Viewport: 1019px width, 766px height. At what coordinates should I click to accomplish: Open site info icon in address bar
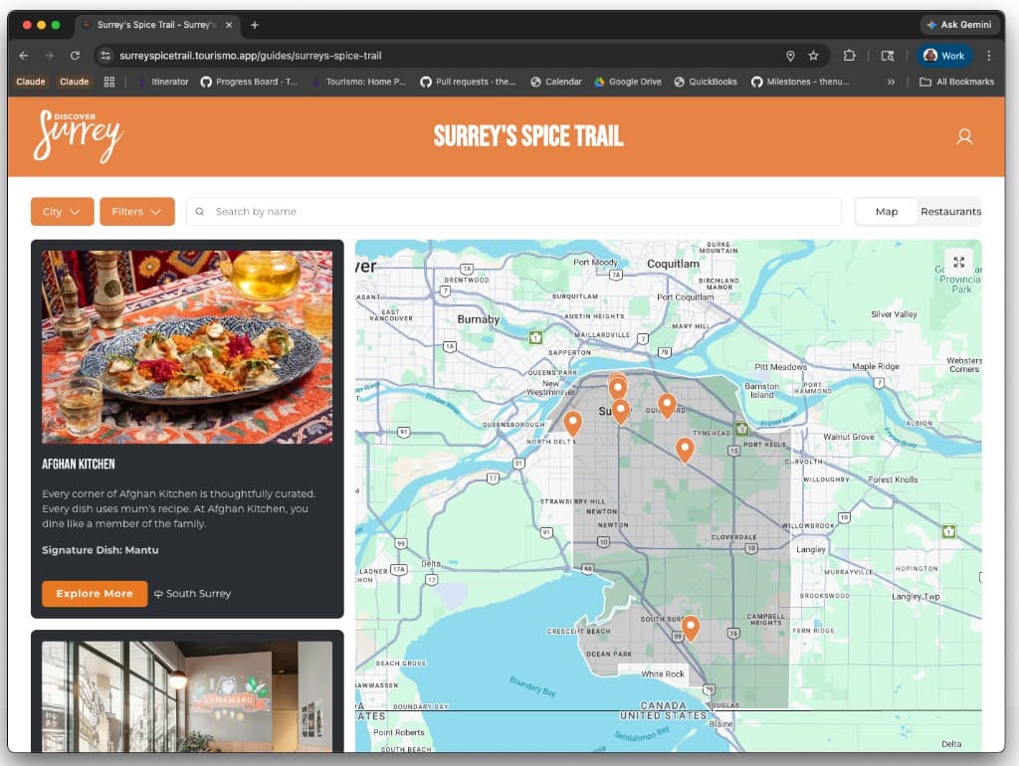point(105,56)
